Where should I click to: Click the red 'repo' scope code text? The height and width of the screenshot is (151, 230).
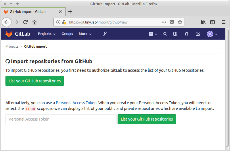click(x=30, y=109)
